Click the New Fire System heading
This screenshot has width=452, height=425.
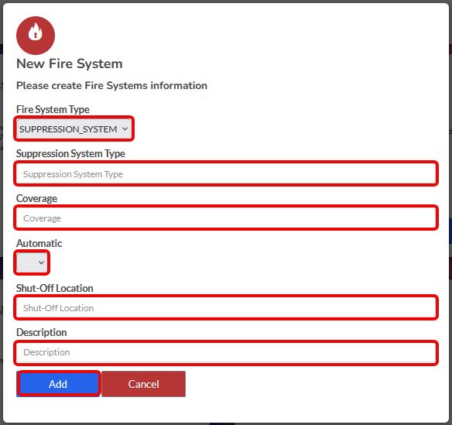click(70, 63)
